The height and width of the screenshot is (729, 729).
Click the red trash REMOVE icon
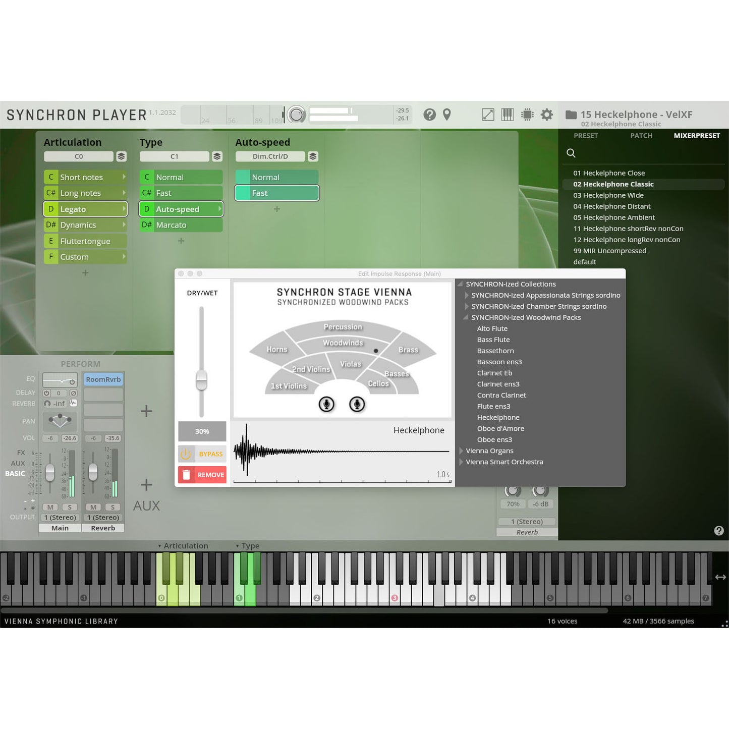186,475
